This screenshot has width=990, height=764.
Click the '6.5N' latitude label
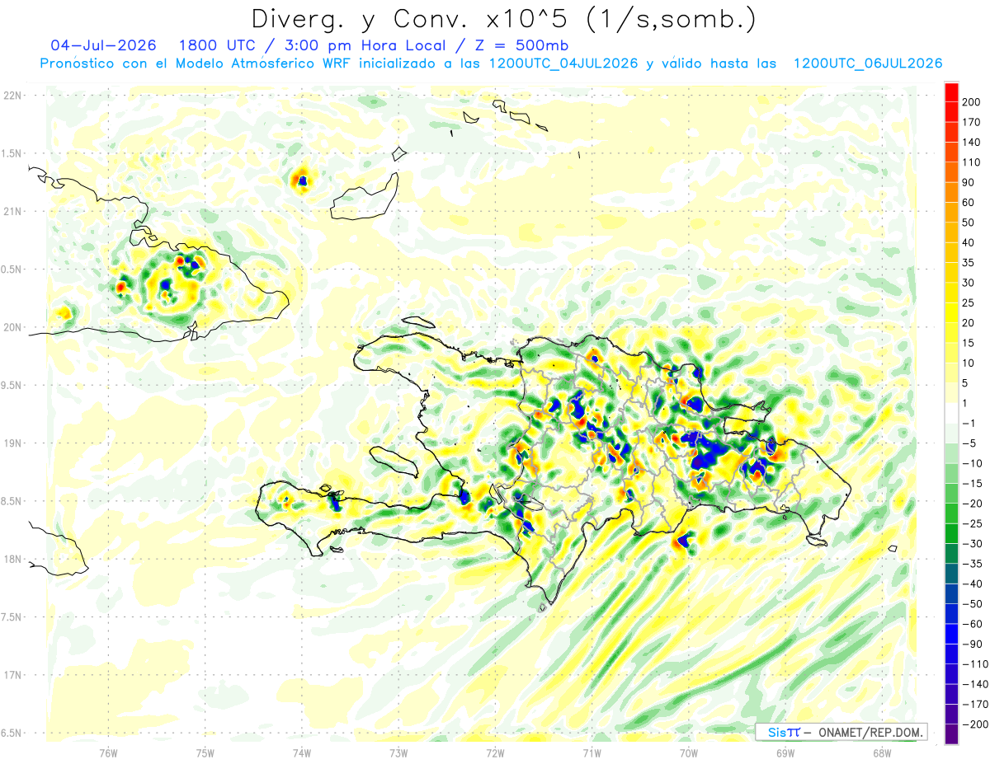12,733
